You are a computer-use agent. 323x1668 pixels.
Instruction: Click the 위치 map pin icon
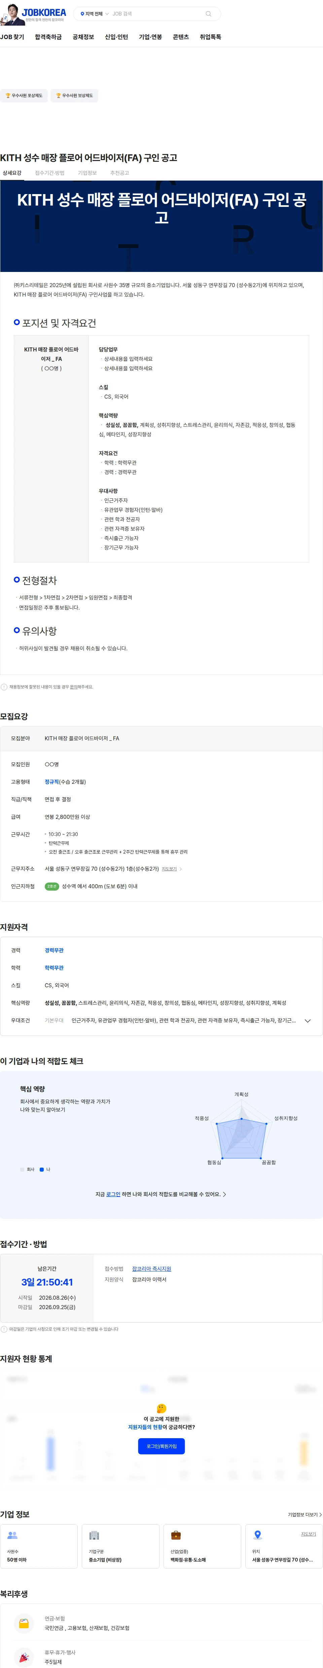258,1535
